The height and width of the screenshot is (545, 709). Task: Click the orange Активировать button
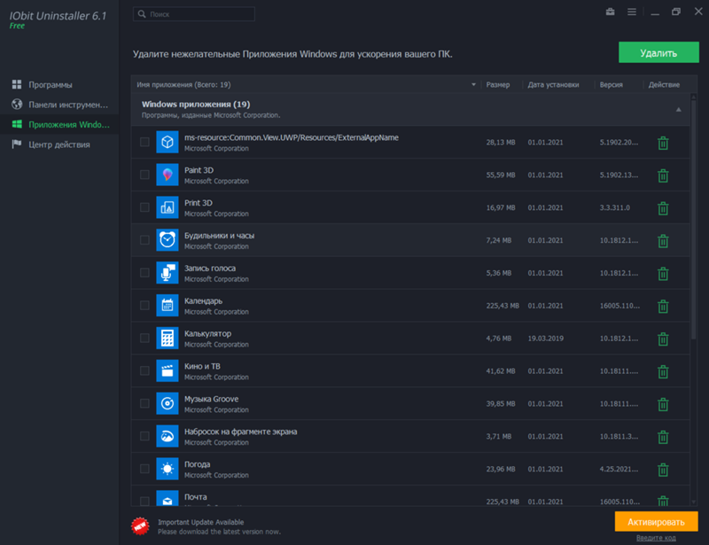click(656, 521)
